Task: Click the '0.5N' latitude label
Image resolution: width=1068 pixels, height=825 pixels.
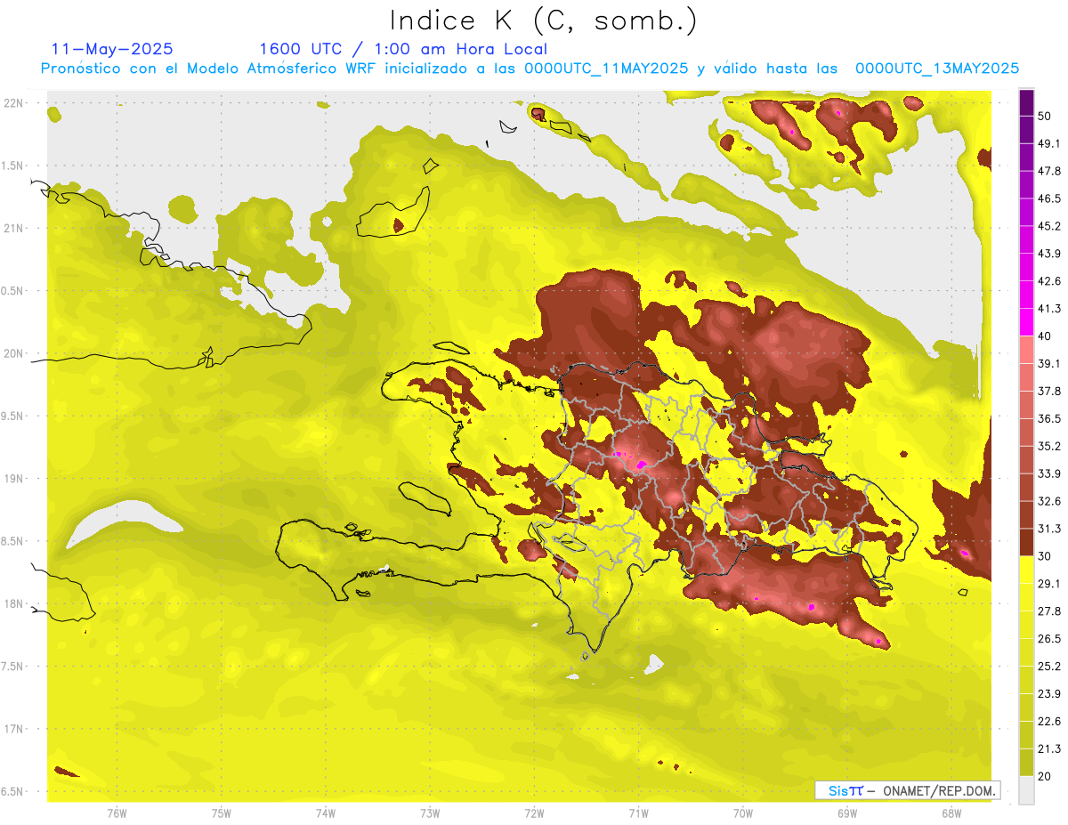Action: point(13,291)
